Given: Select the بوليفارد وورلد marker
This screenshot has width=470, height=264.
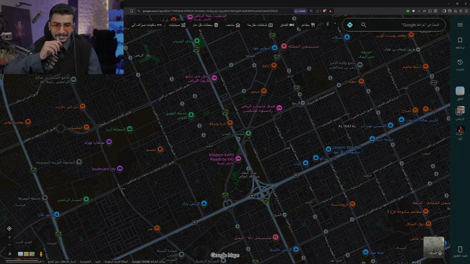Looking at the screenshot, I should click(109, 142).
